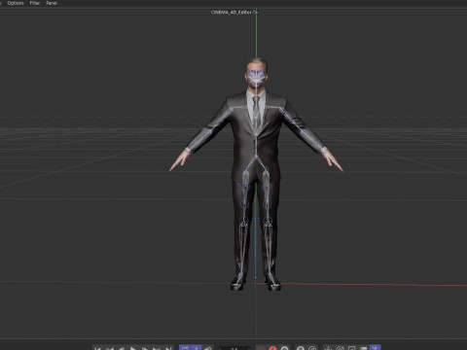467x350 pixels.
Task: Open the Options menu
Action: click(16, 3)
